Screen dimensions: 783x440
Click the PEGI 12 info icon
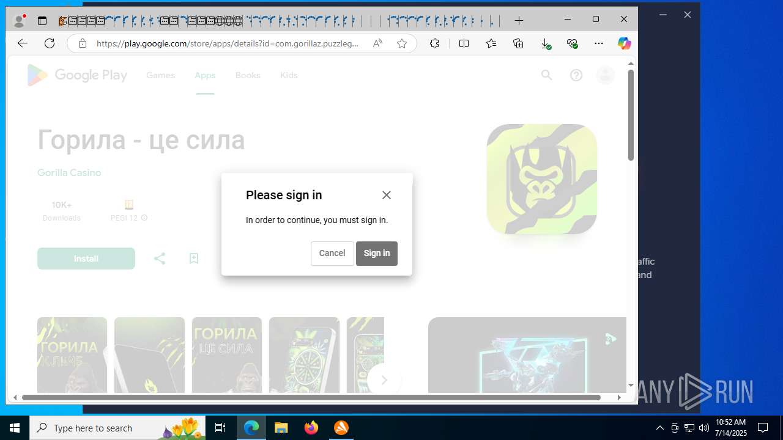[144, 218]
